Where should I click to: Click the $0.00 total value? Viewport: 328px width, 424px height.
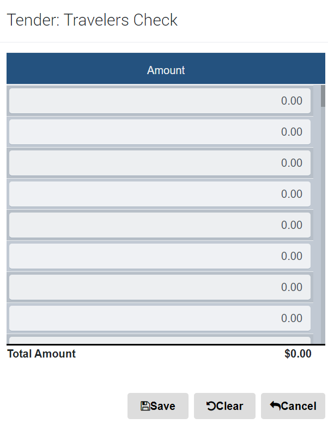tap(297, 354)
